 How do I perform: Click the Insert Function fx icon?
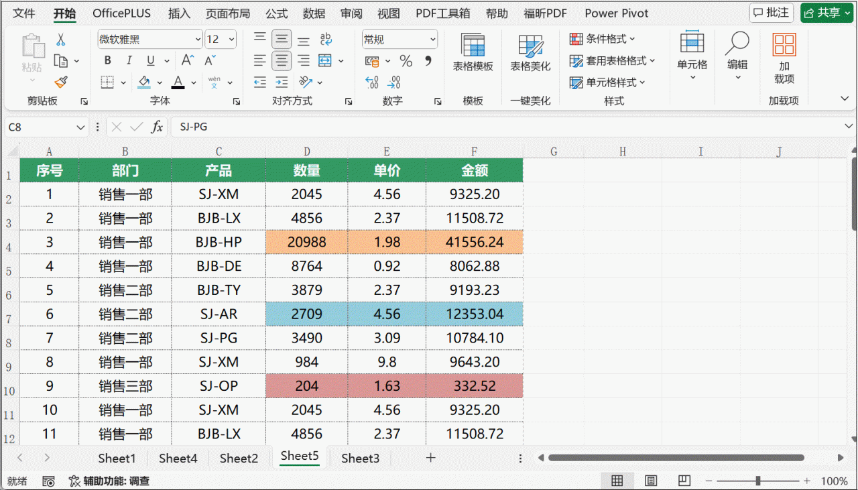(x=157, y=127)
